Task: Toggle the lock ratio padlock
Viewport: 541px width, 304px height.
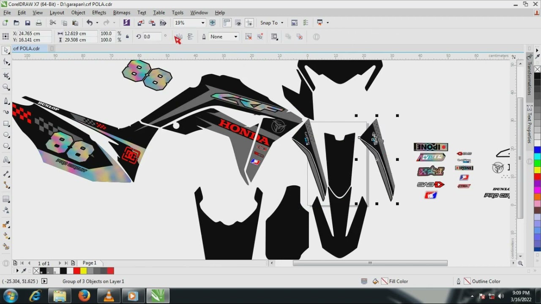Action: pyautogui.click(x=127, y=37)
